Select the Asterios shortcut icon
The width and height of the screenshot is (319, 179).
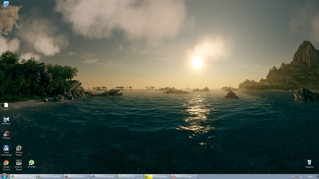pyautogui.click(x=19, y=165)
